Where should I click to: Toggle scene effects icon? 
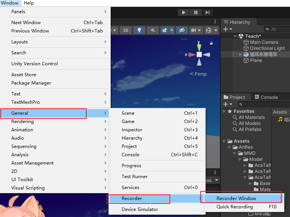pyautogui.click(x=165, y=30)
